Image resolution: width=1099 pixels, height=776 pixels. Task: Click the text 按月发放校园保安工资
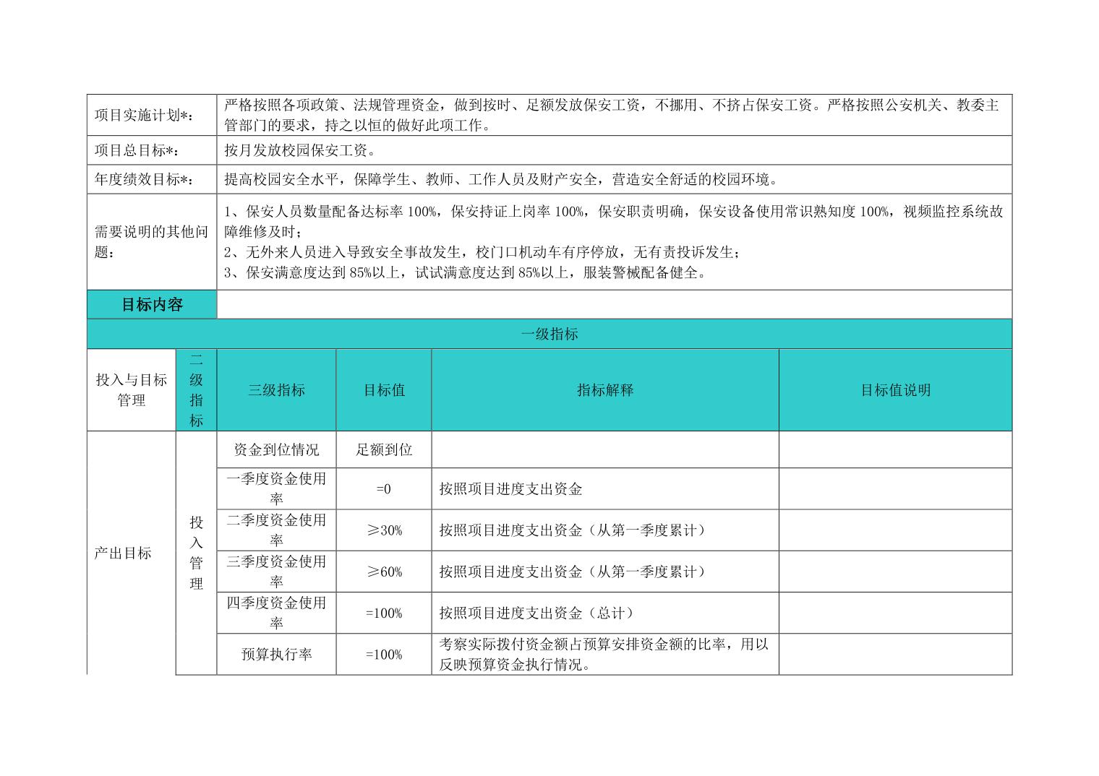tap(300, 150)
